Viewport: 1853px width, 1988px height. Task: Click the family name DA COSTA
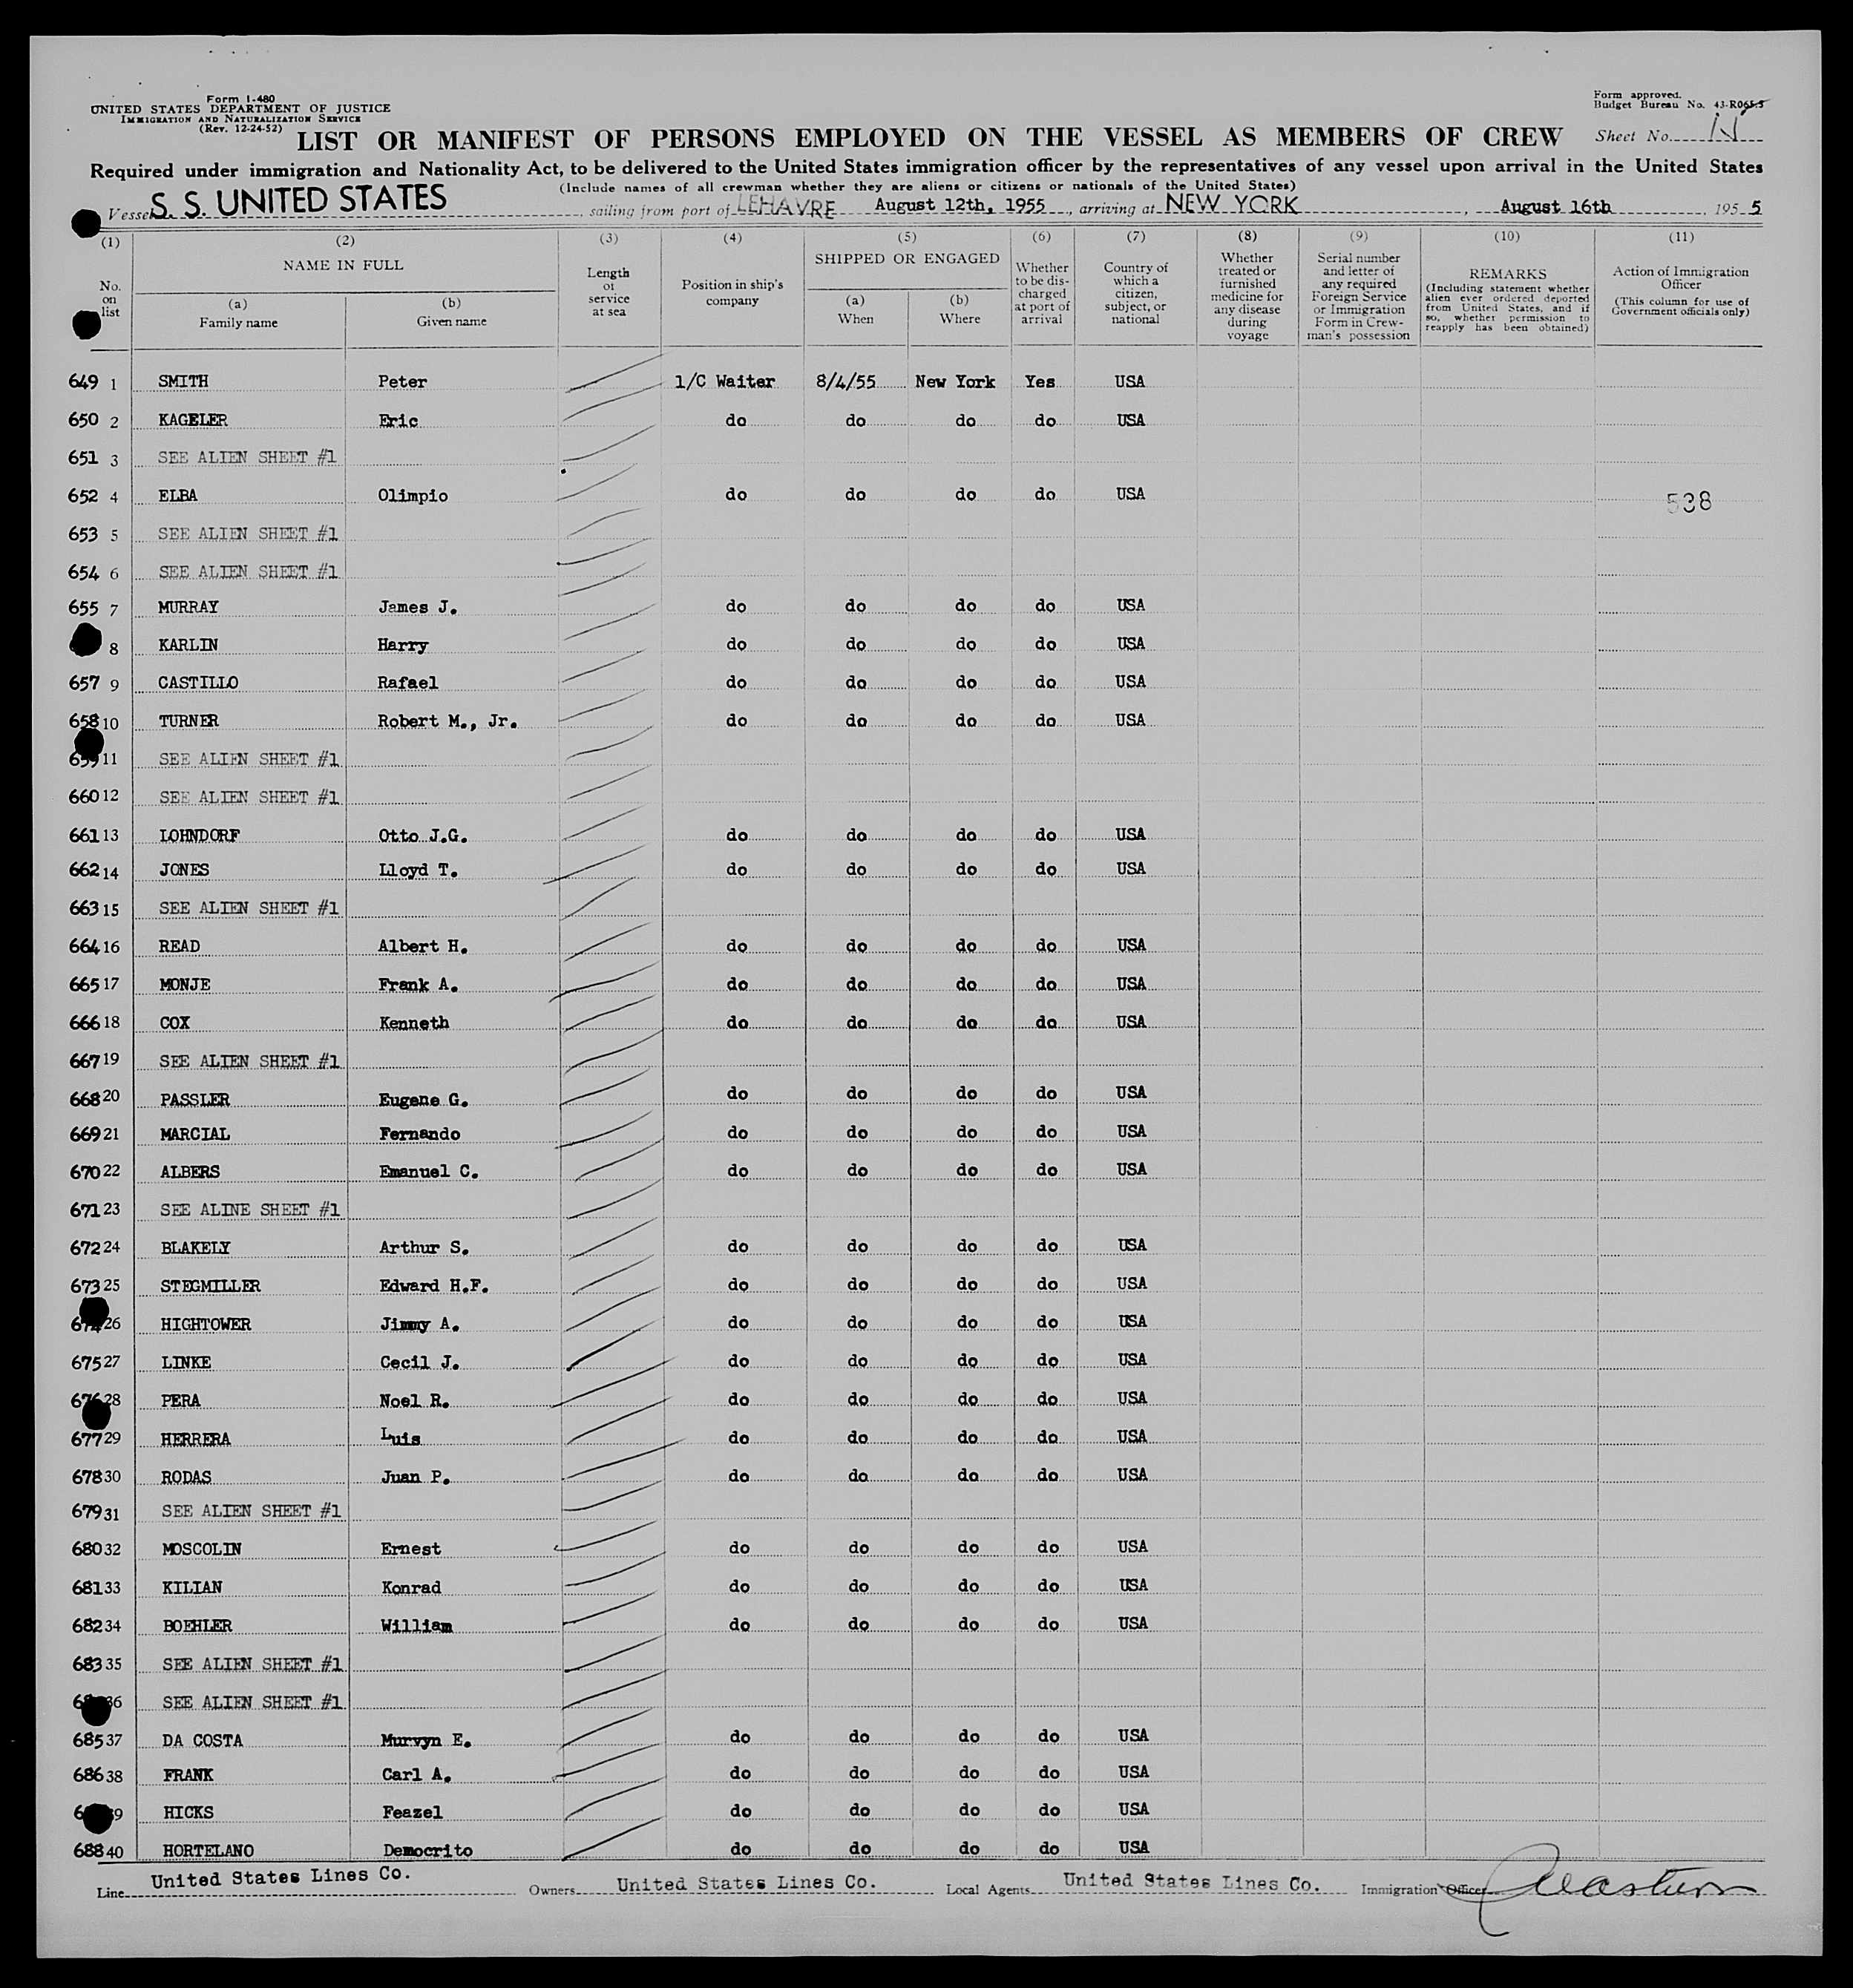(202, 1741)
